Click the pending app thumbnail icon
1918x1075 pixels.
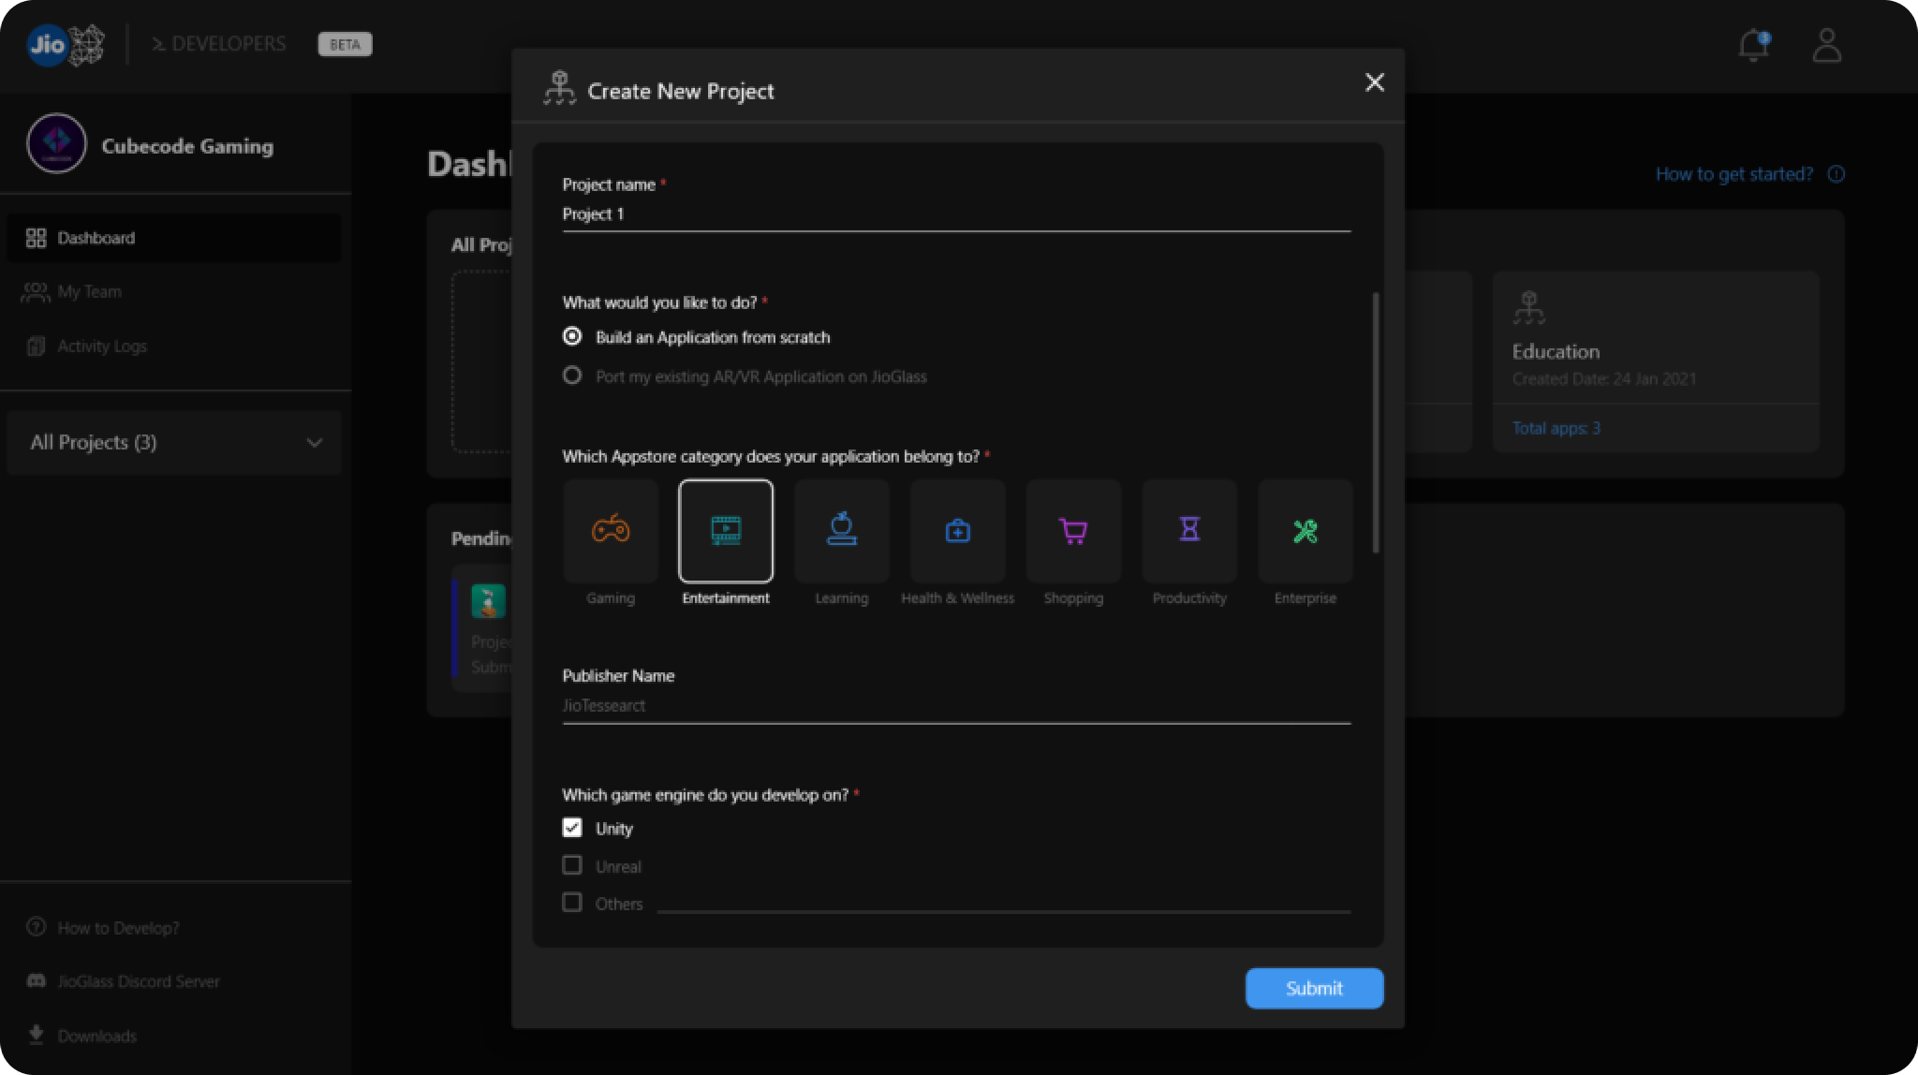pos(488,601)
